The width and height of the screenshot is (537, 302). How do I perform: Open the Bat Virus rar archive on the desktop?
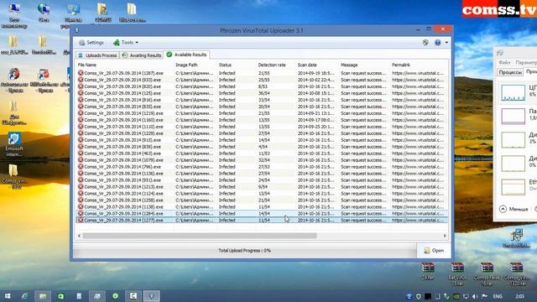pyautogui.click(x=456, y=273)
